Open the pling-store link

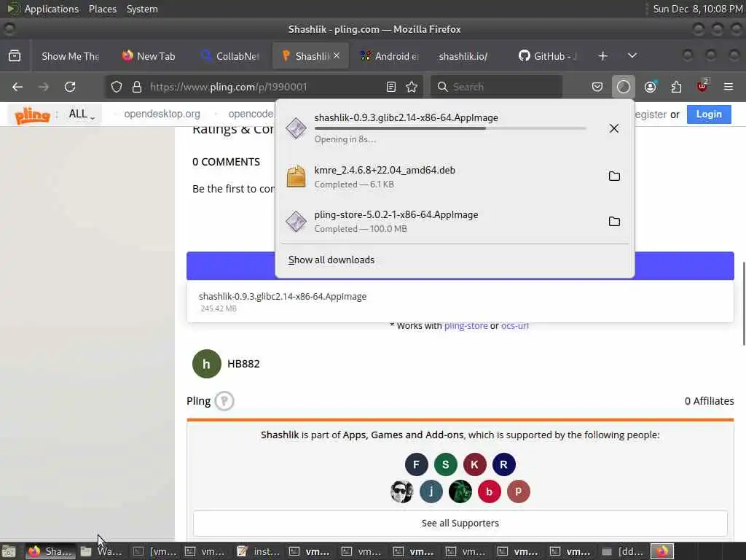coord(466,326)
